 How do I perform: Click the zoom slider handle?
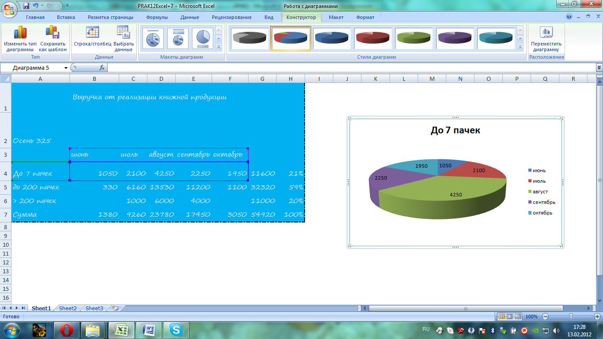(x=571, y=316)
